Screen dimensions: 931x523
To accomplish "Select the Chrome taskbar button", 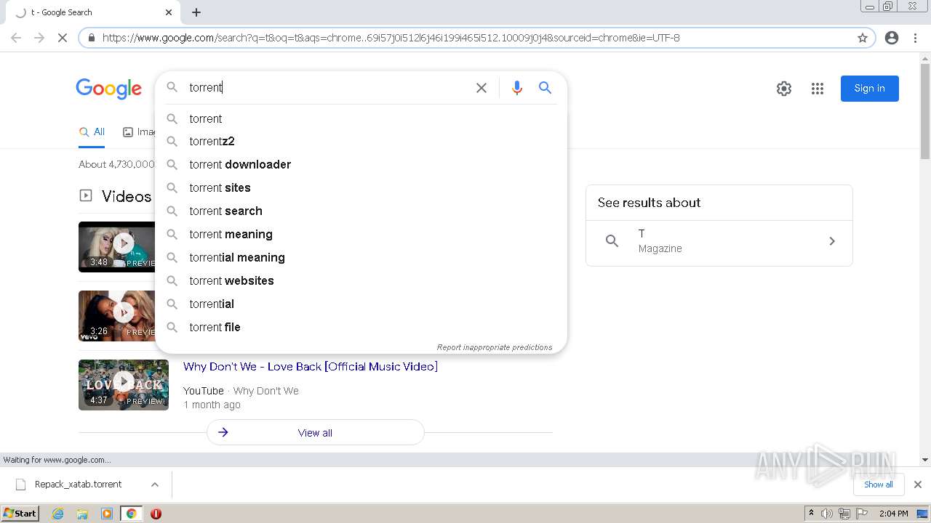I will (x=132, y=514).
